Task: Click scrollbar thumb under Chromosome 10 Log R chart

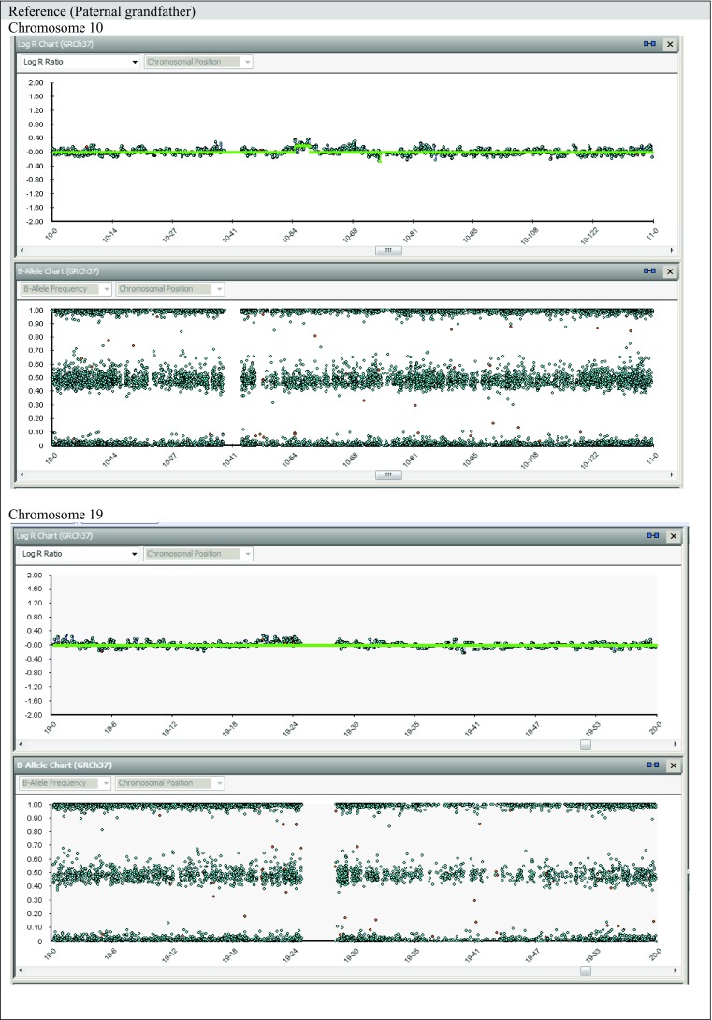Action: click(x=387, y=251)
